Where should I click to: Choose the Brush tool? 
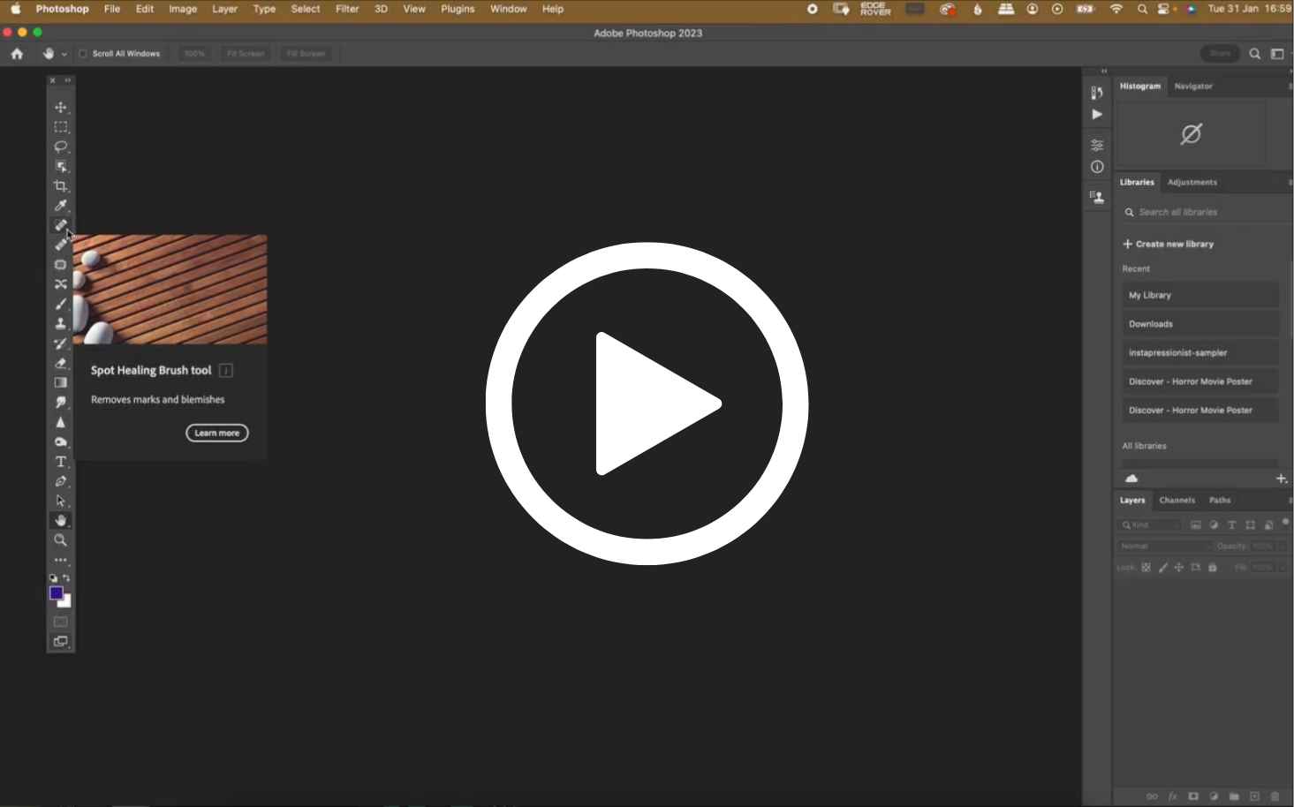point(60,304)
